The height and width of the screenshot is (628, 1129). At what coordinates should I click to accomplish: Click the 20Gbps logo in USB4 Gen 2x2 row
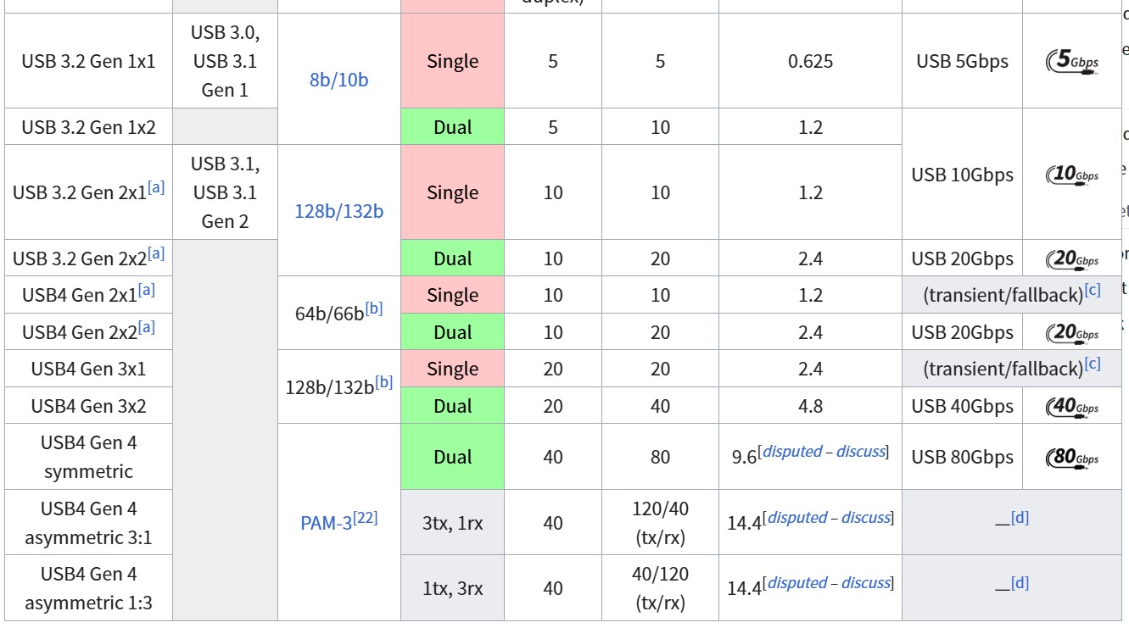1073,332
